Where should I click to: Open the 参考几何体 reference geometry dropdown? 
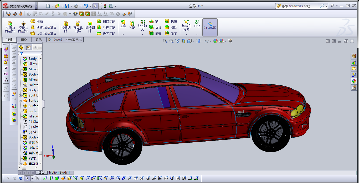click(186, 34)
